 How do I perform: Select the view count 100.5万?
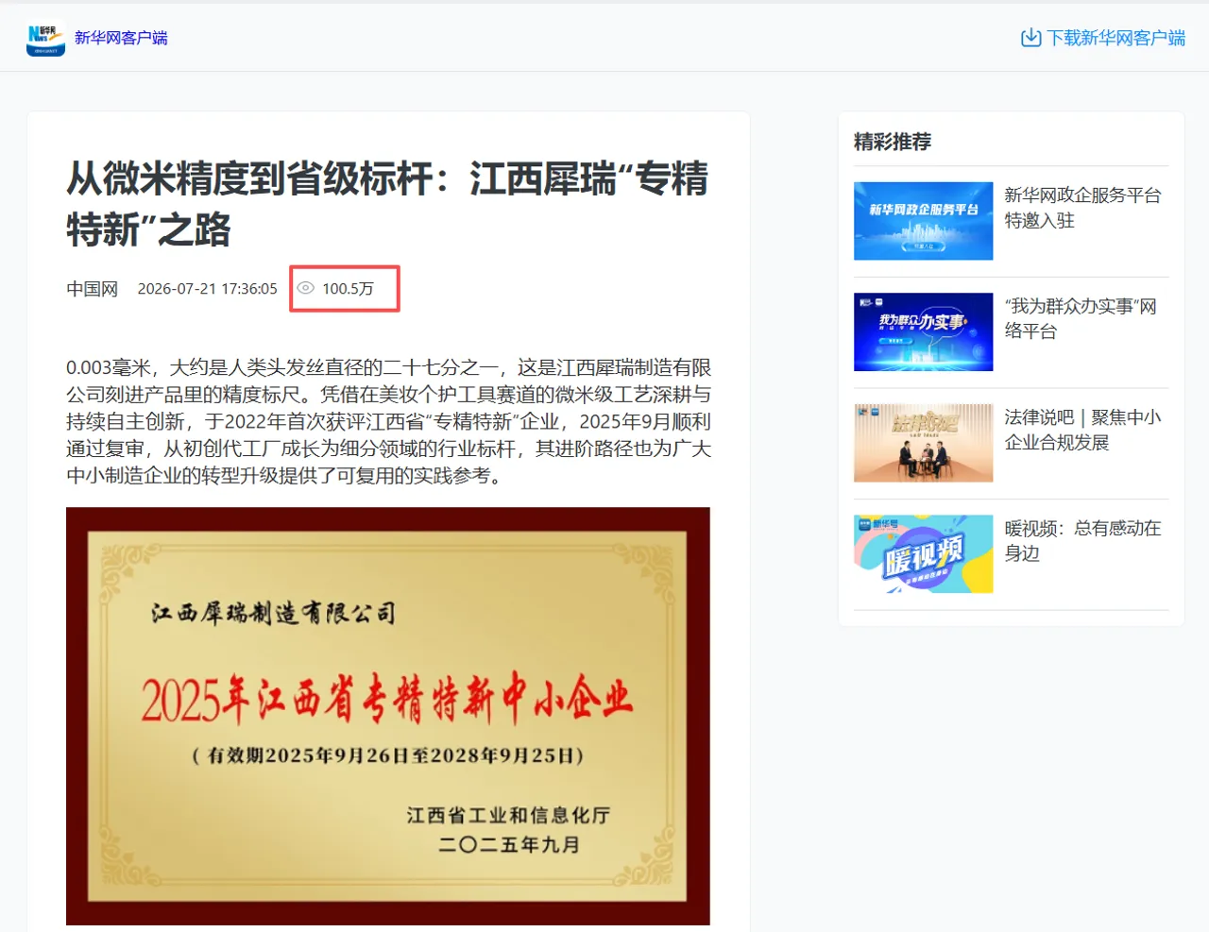point(348,289)
